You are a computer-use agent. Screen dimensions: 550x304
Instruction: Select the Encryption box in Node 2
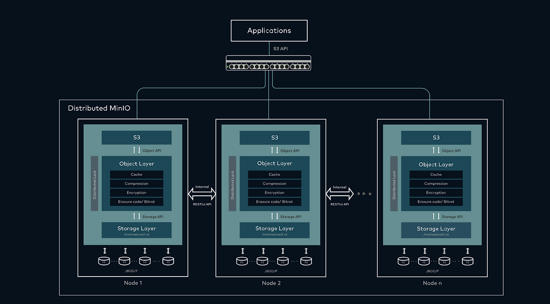(275, 193)
